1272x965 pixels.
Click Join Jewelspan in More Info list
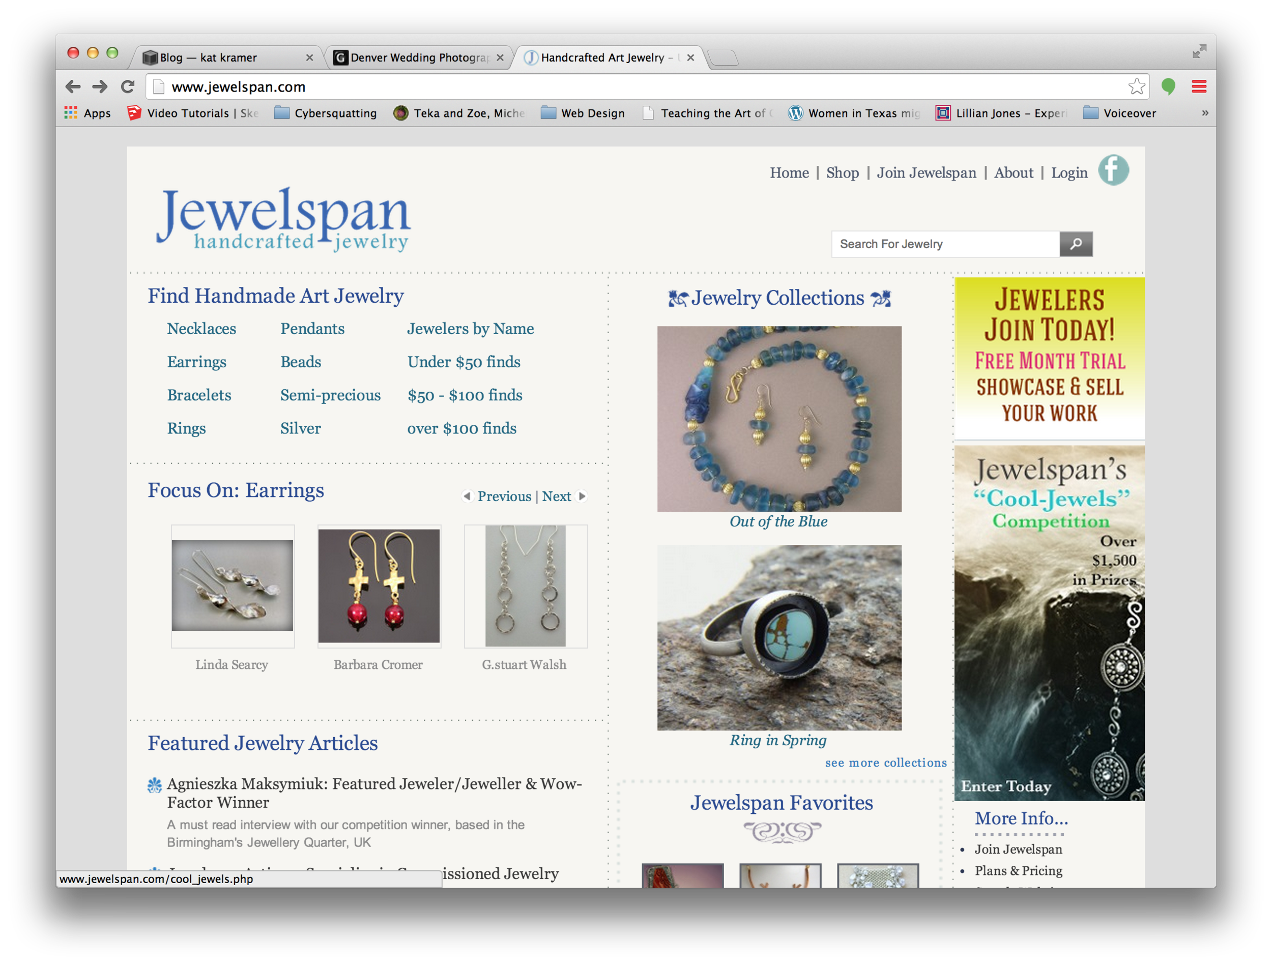pyautogui.click(x=1018, y=850)
